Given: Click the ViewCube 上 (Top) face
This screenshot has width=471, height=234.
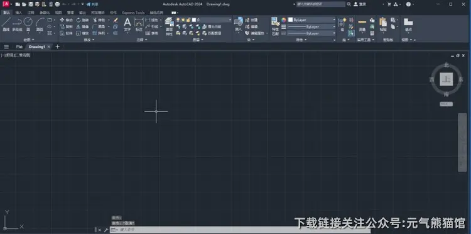Looking at the screenshot, I should click(447, 79).
